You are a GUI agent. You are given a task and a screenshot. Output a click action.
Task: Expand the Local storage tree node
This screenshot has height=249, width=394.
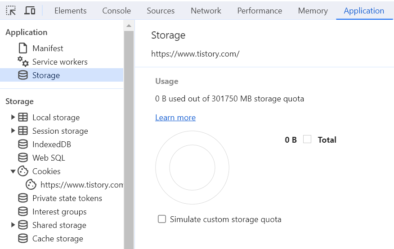point(13,118)
